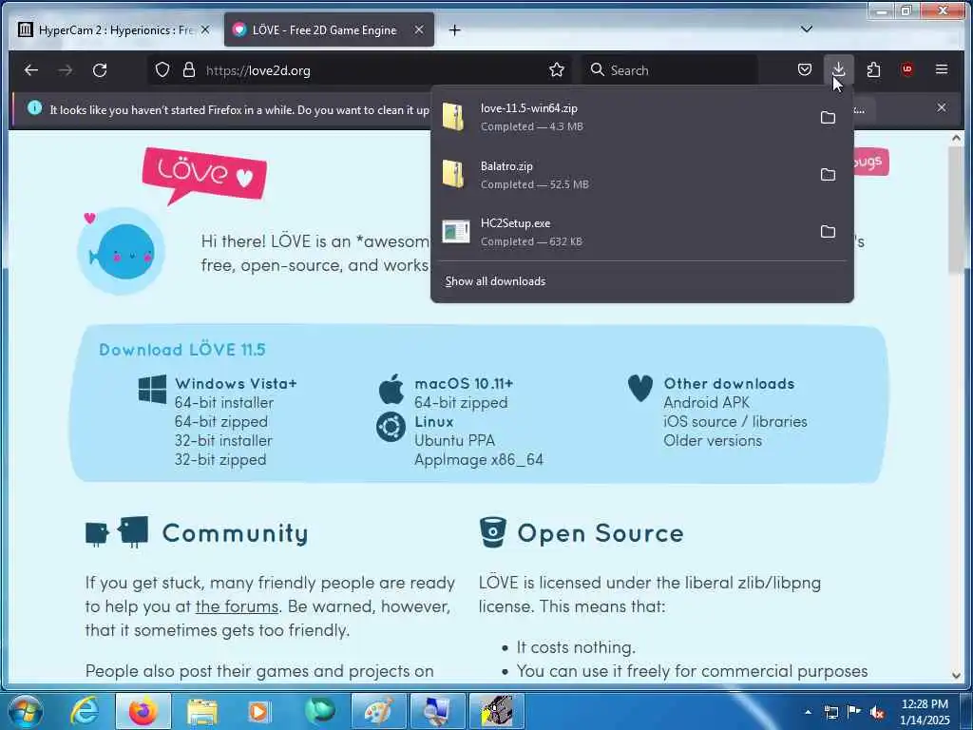Screen dimensions: 973x730
Task: Open the iOS source / libraries link
Action: 735,421
